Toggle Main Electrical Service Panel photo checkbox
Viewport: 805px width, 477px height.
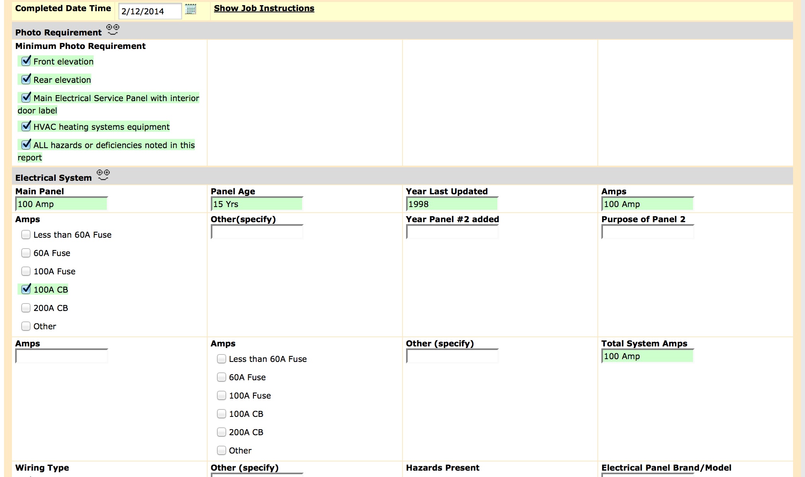pos(26,98)
